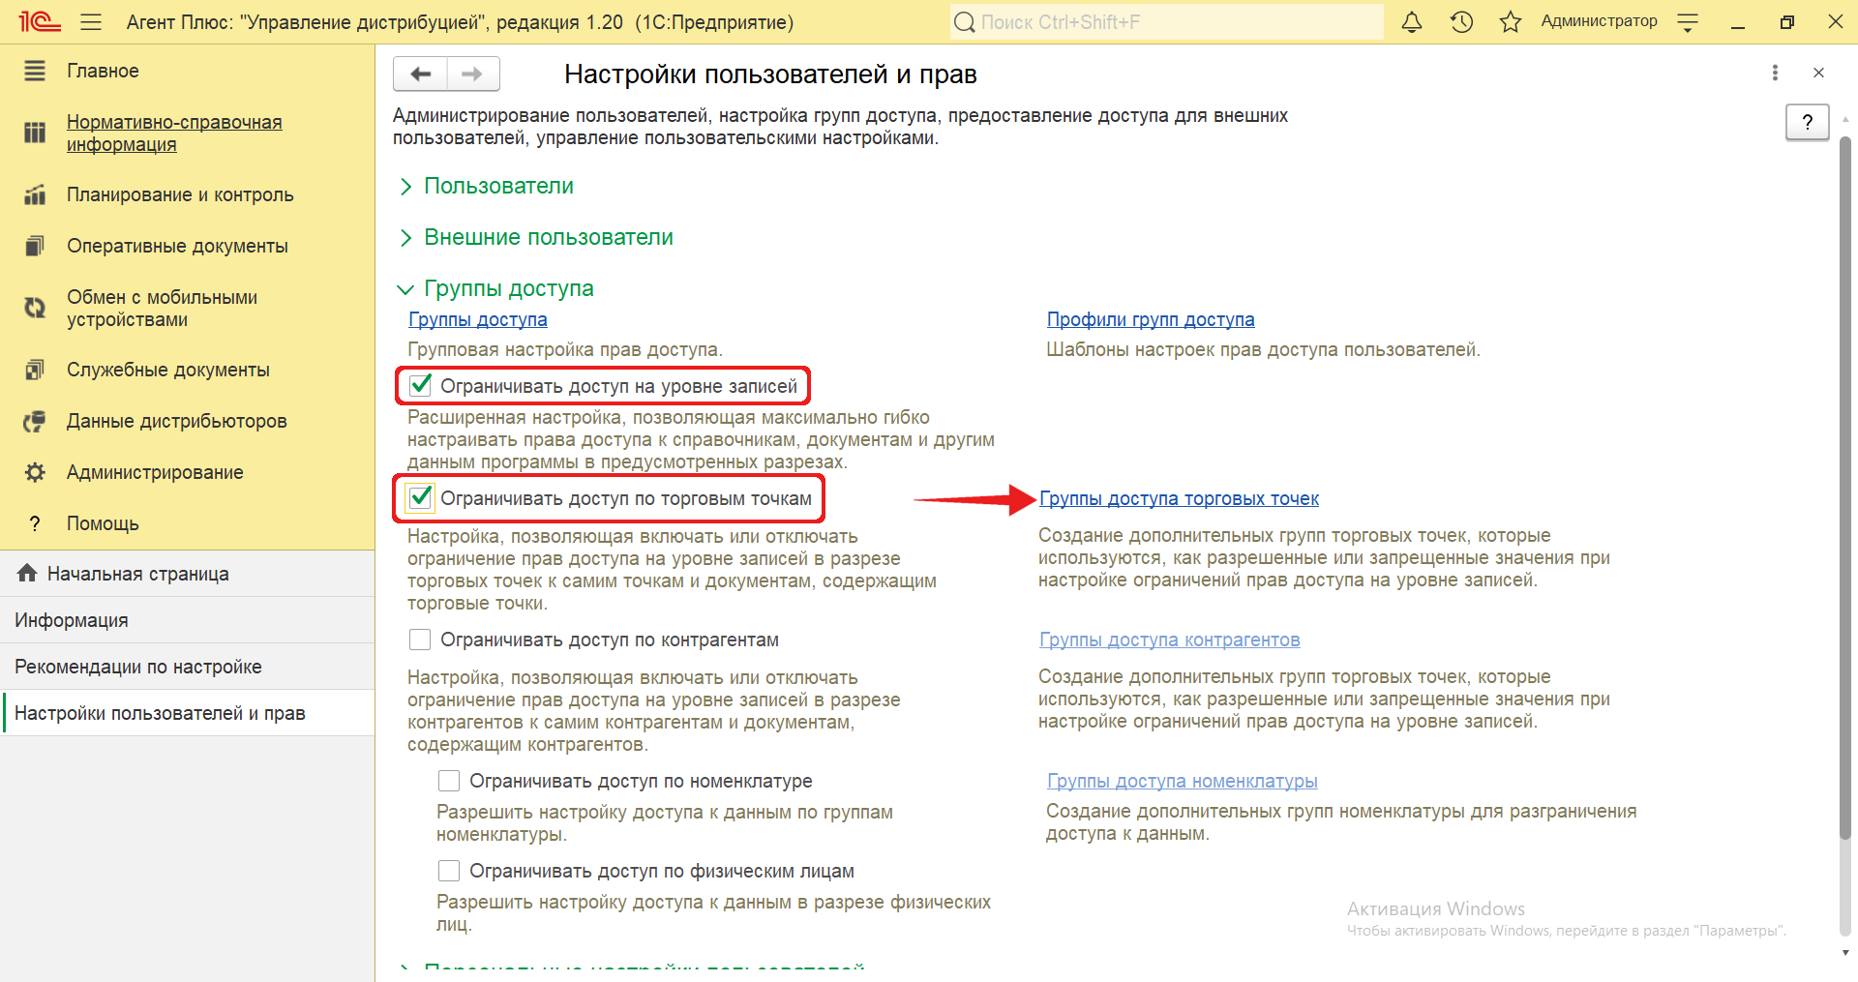1858x982 pixels.
Task: Open the Профили групп доступа link
Action: tap(1151, 319)
